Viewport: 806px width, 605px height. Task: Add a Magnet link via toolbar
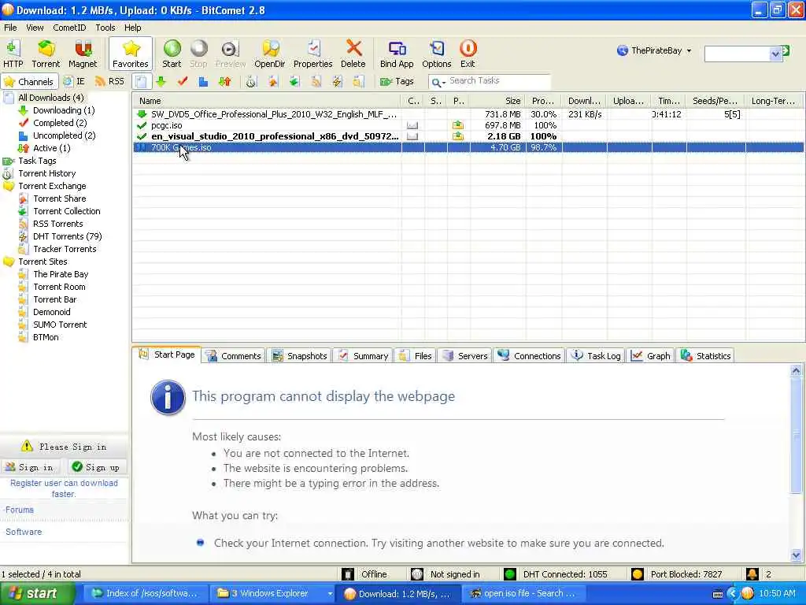pos(82,54)
